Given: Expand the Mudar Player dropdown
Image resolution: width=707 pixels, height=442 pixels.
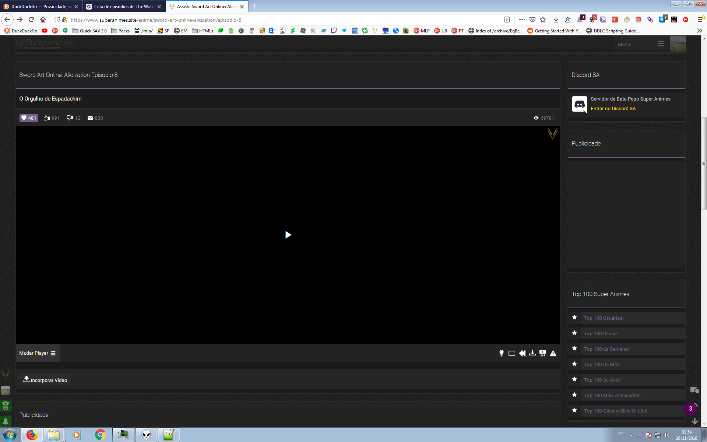Looking at the screenshot, I should 38,353.
